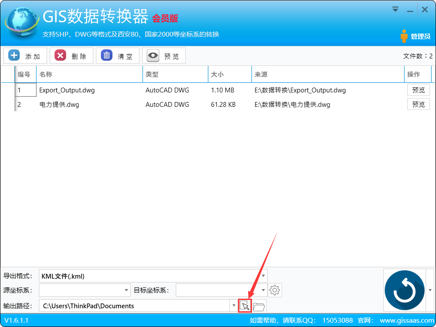Select the 电力提供.dwg file name
The width and height of the screenshot is (436, 327).
pyautogui.click(x=59, y=105)
